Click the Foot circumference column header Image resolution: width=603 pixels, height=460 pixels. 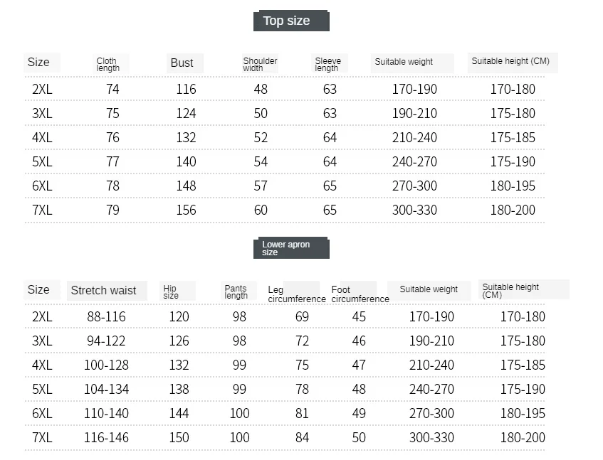pos(360,294)
